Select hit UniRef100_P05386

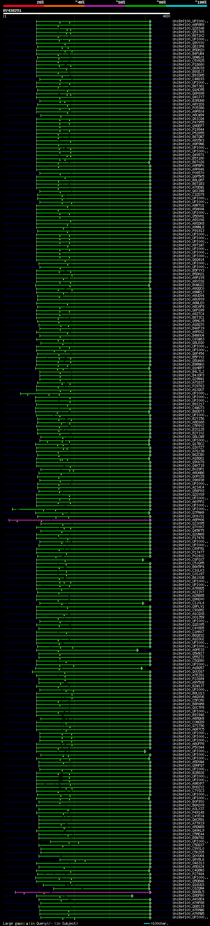click(x=188, y=108)
